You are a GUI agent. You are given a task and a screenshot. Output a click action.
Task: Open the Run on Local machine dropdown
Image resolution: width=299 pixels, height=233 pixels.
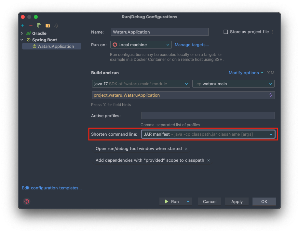[141, 45]
